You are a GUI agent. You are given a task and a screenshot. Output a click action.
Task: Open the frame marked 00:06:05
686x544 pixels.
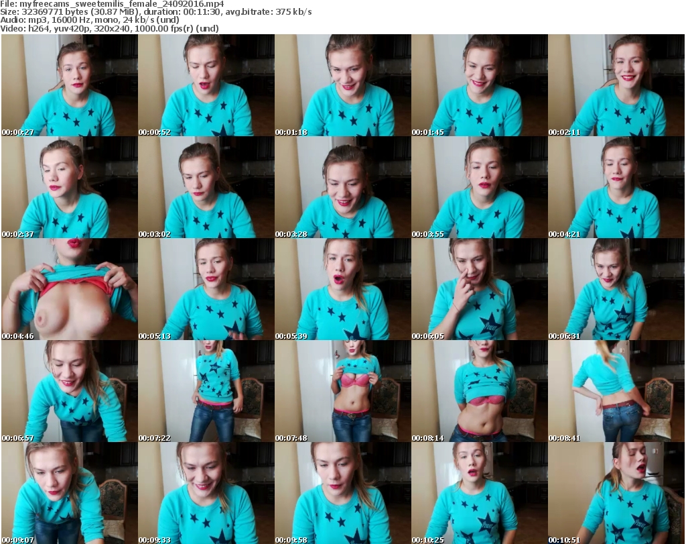[x=480, y=290]
